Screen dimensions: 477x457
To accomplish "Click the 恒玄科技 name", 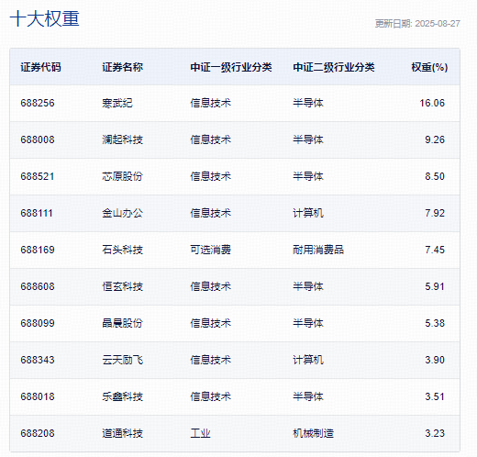I will [122, 286].
